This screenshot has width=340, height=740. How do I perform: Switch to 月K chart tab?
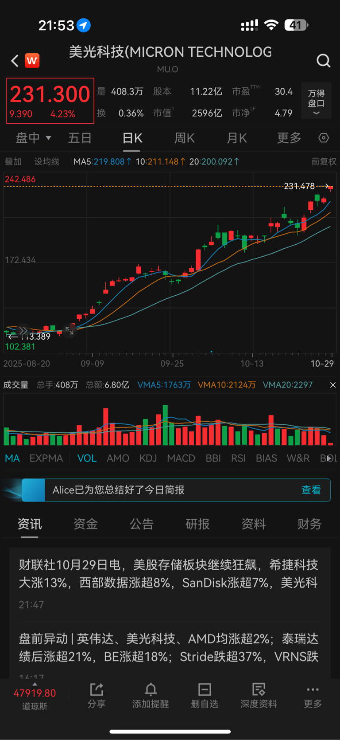pos(236,138)
